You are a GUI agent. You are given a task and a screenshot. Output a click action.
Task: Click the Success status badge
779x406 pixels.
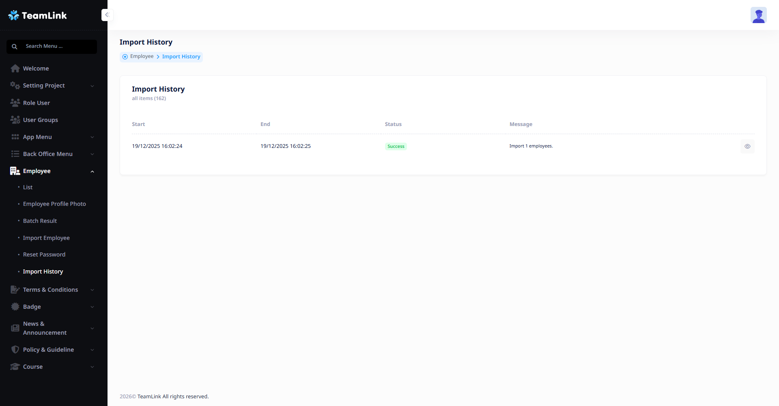click(396, 146)
